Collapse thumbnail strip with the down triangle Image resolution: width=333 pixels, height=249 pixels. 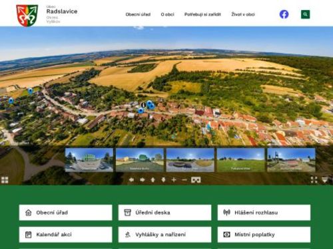coord(325,180)
